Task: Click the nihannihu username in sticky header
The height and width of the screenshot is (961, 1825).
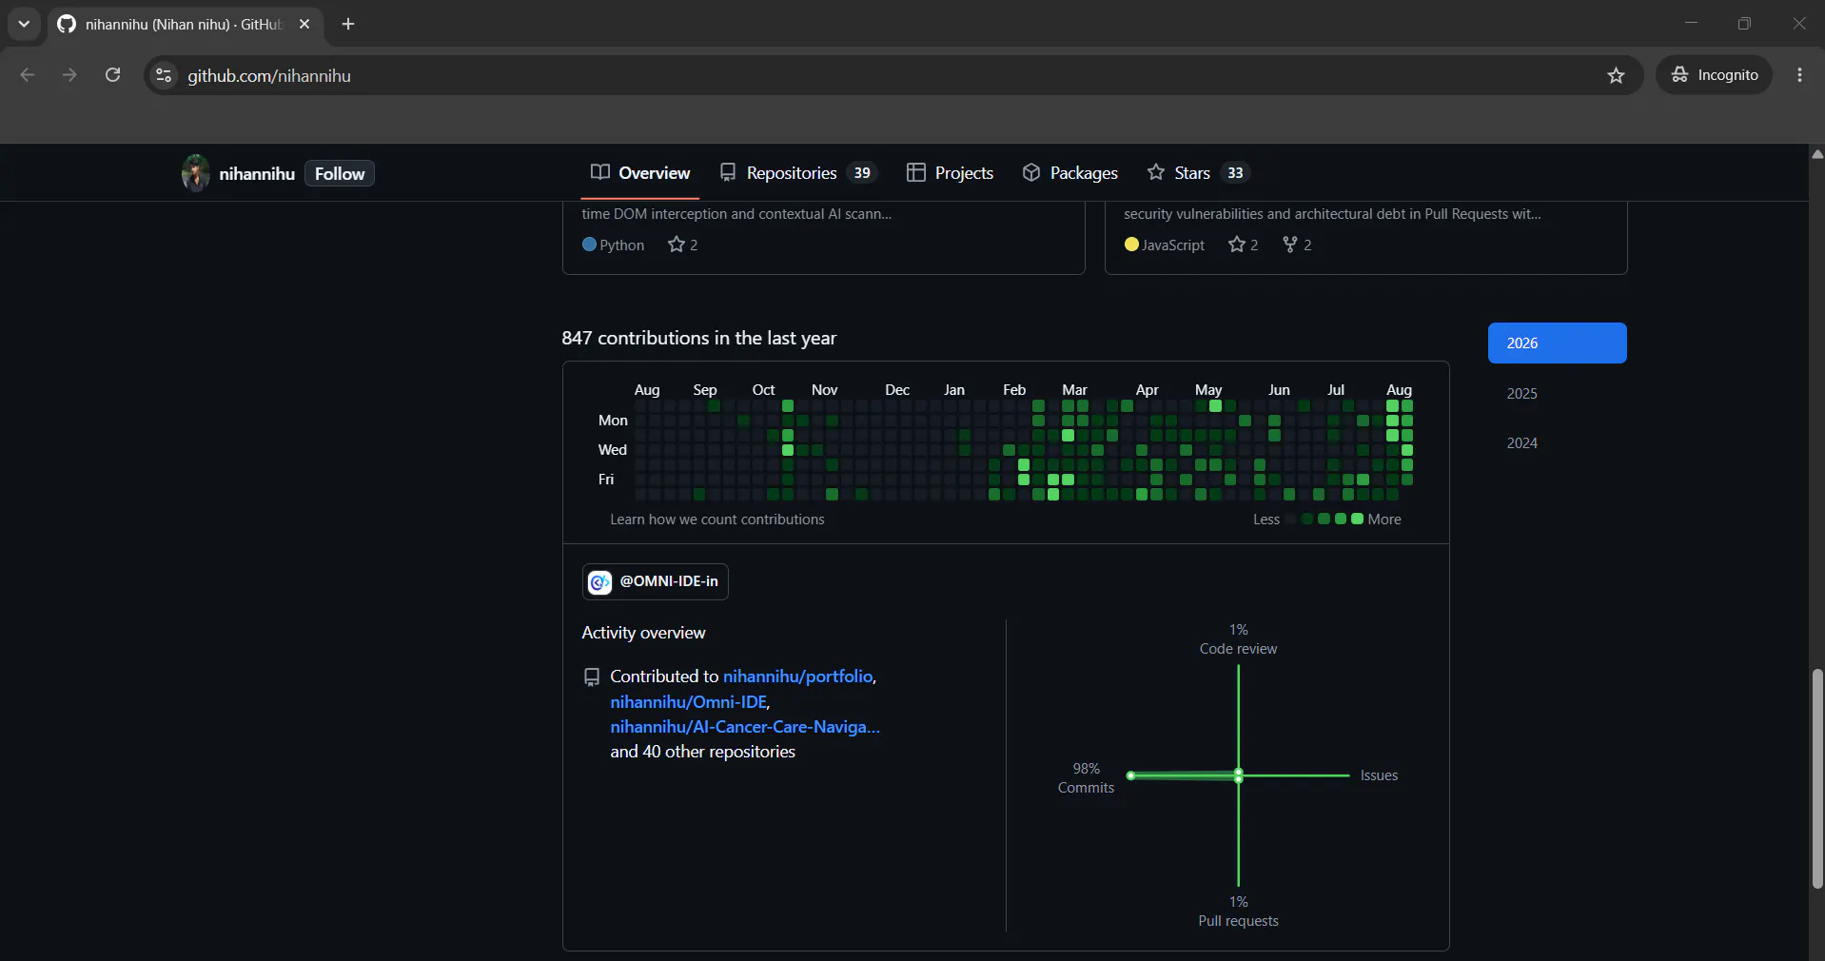Action: (x=257, y=174)
